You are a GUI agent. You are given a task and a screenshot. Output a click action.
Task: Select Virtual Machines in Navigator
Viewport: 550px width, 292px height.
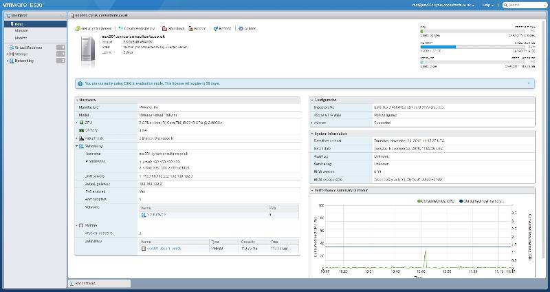(x=28, y=48)
